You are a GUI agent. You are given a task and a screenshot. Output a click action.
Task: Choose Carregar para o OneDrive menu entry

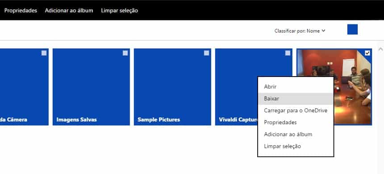click(x=296, y=110)
